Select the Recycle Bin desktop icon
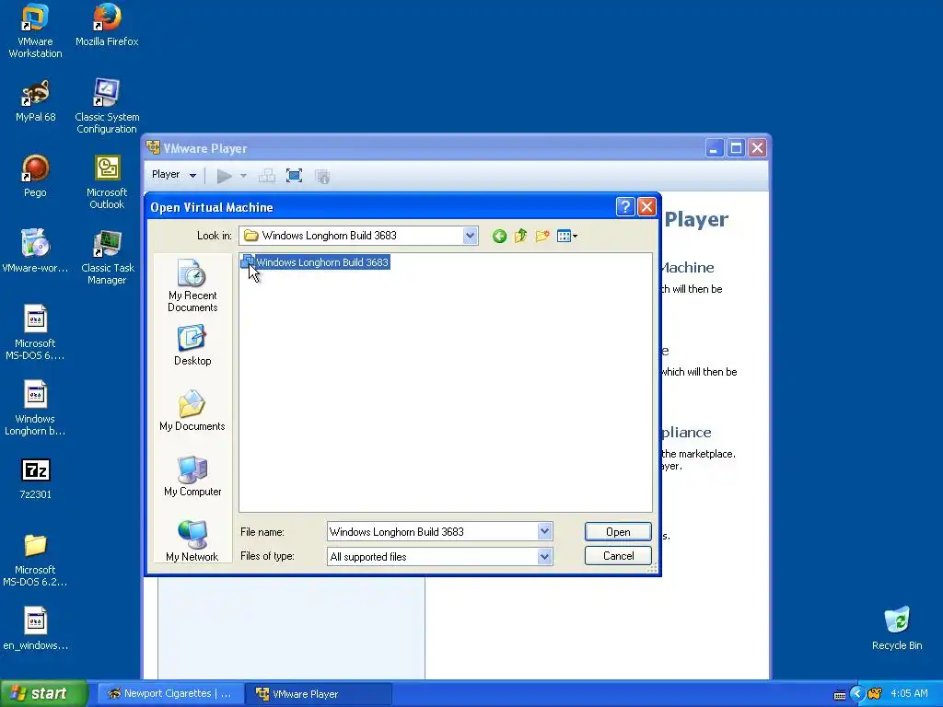This screenshot has width=943, height=707. 897,630
